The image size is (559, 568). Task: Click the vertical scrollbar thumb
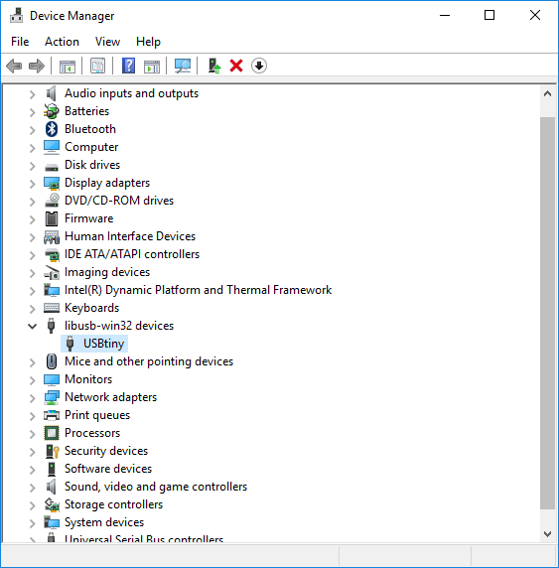click(x=547, y=313)
